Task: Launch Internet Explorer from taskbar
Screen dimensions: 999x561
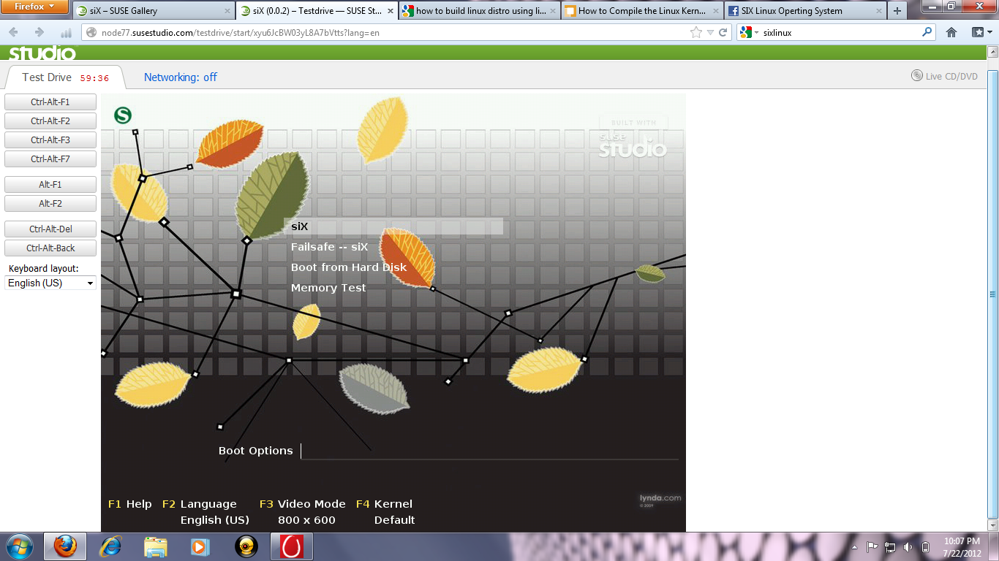Action: pos(110,546)
